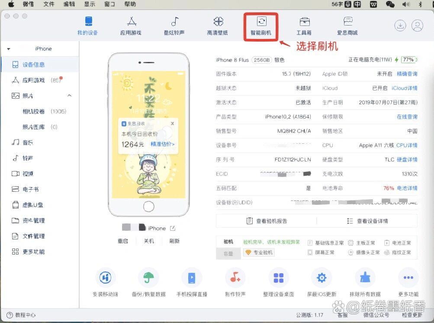The width and height of the screenshot is (434, 323).
Task: Open 文件管理 in the sidebar
Action: click(28, 236)
